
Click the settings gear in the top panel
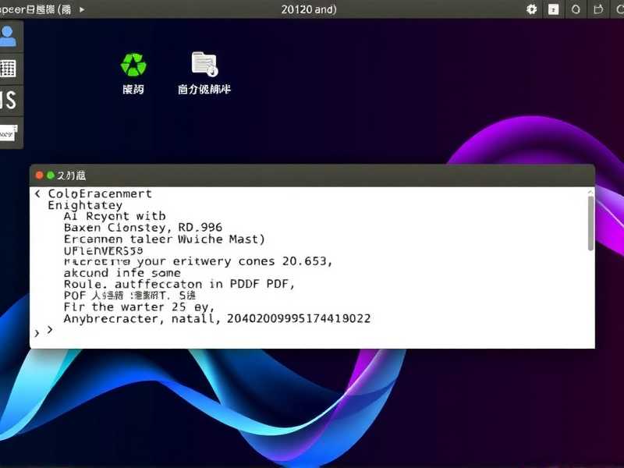(x=530, y=10)
